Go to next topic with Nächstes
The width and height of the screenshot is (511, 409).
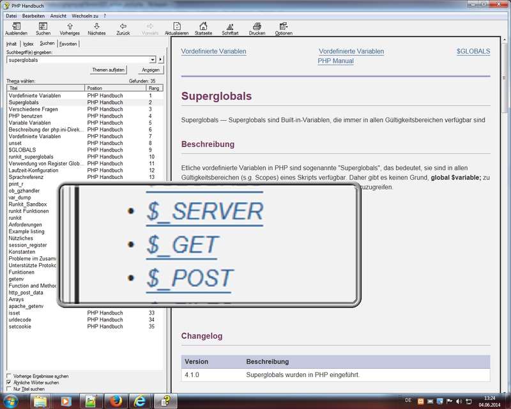(96, 27)
